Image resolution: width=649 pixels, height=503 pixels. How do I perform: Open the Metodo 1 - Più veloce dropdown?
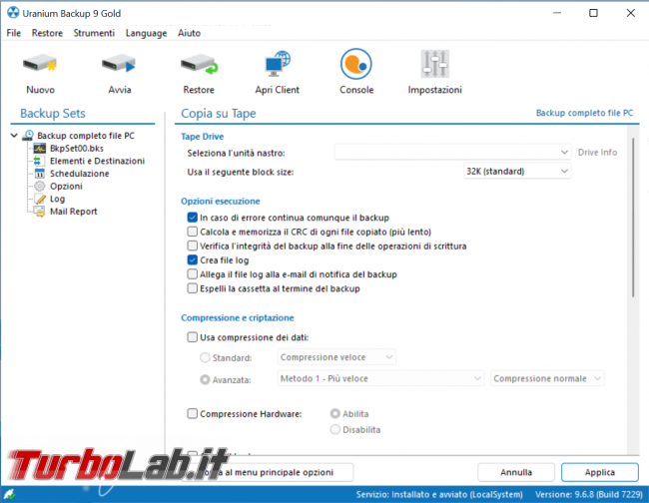[x=380, y=378]
